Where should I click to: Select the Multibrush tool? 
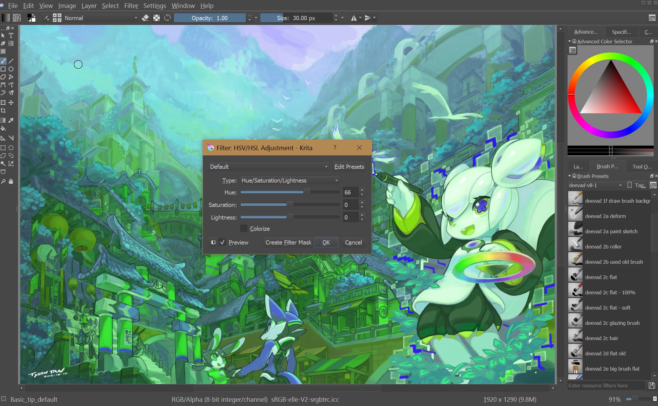pyautogui.click(x=11, y=93)
